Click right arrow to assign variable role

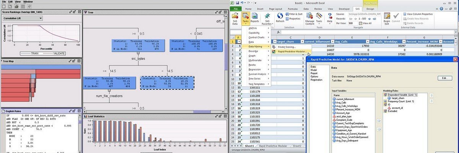click(378, 121)
